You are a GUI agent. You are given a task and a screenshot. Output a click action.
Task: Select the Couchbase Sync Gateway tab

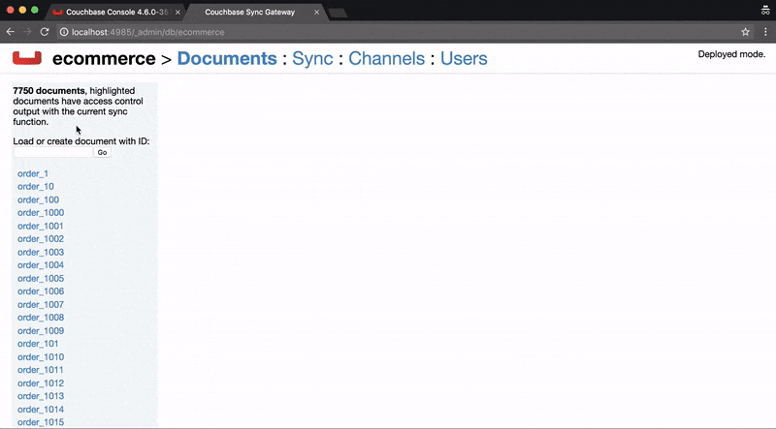tap(255, 12)
